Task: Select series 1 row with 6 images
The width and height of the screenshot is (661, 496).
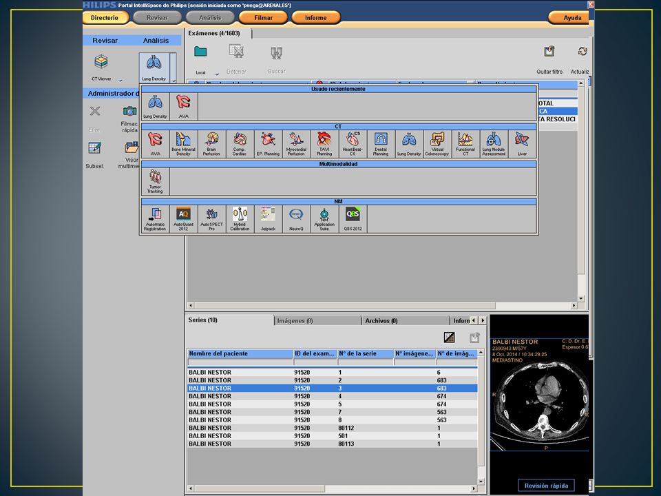Action: pos(332,373)
